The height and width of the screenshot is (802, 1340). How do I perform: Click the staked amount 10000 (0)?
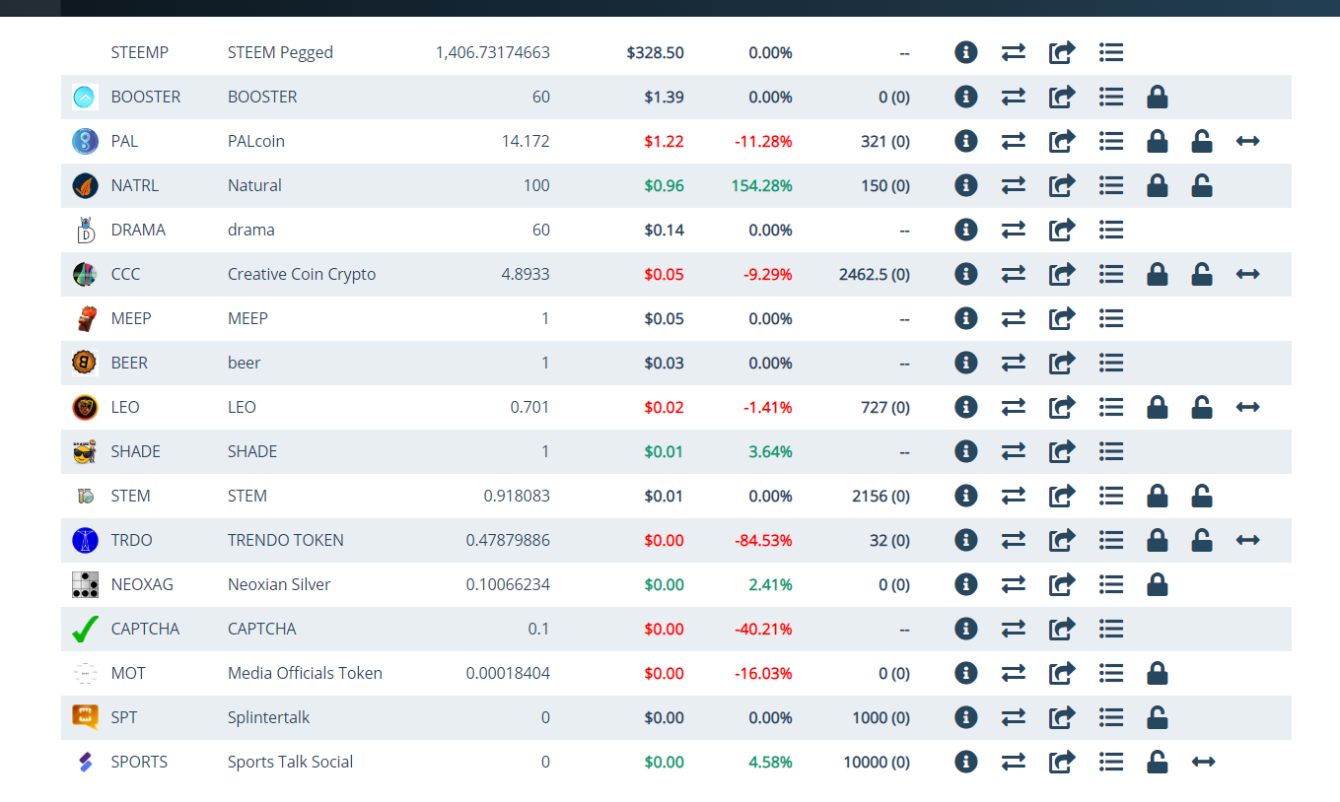(x=877, y=762)
